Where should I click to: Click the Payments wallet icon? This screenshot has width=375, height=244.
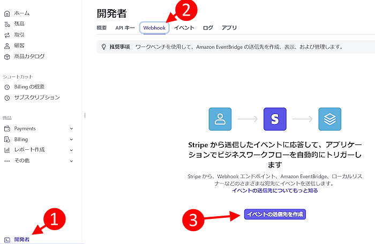click(7, 129)
